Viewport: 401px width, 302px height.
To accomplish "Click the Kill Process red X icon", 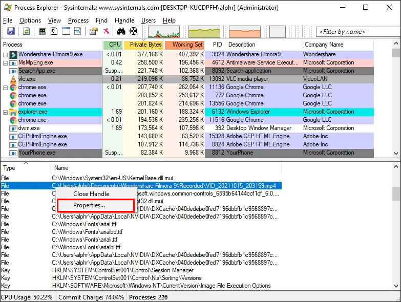I will tap(106, 31).
